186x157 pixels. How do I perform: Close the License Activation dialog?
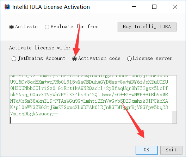[x=175, y=7]
